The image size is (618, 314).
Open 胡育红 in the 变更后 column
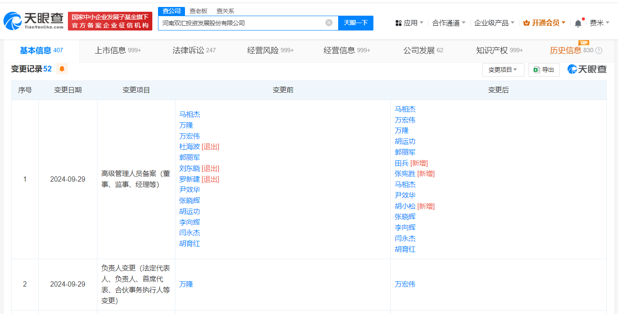(405, 249)
